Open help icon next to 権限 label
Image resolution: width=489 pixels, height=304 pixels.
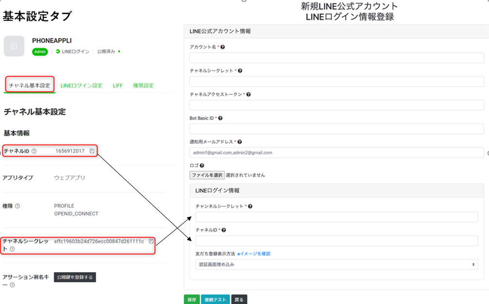click(17, 206)
